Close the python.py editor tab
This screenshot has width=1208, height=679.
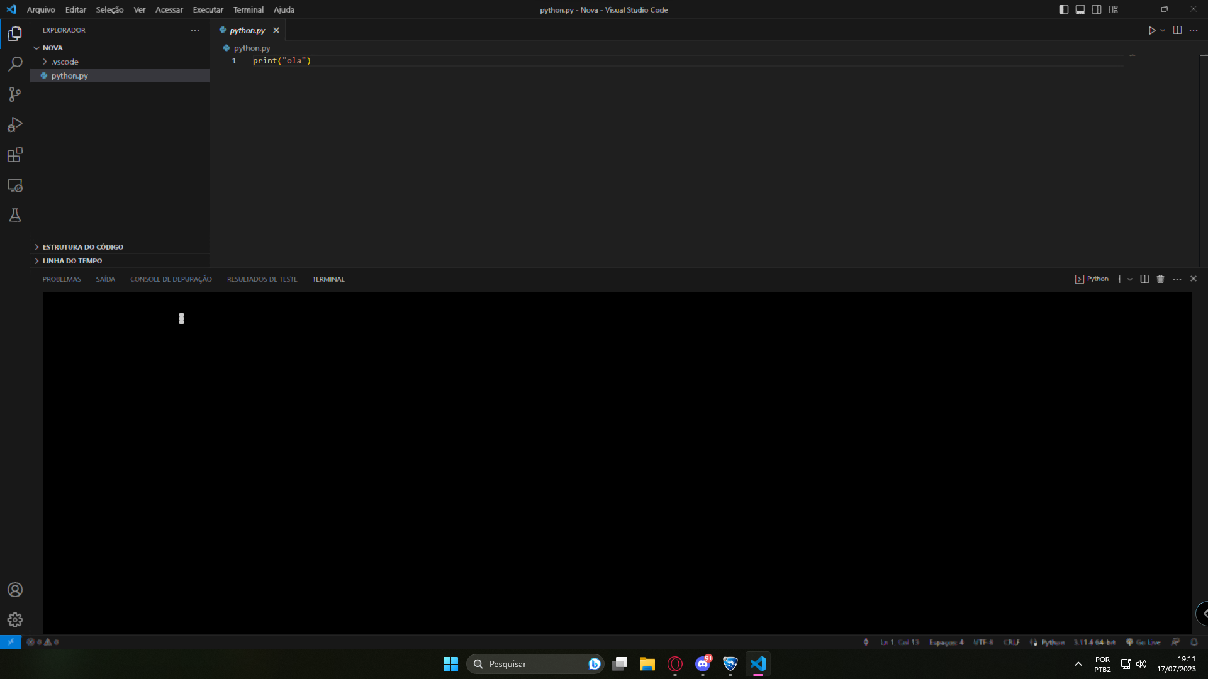pos(276,30)
